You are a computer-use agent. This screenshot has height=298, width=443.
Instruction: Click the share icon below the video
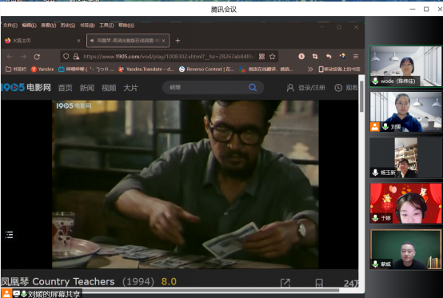pyautogui.click(x=285, y=283)
